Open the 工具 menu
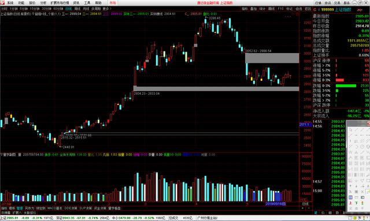The image size is (370, 221). point(87,3)
